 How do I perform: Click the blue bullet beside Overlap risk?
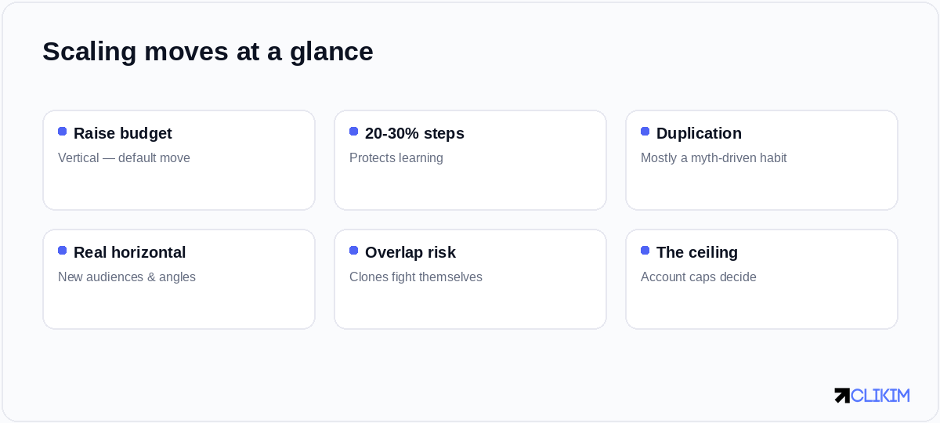354,251
